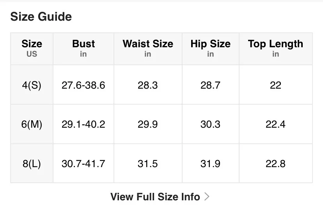The width and height of the screenshot is (323, 205).
Task: Click the 22.8 top length cell
Action: tap(276, 164)
